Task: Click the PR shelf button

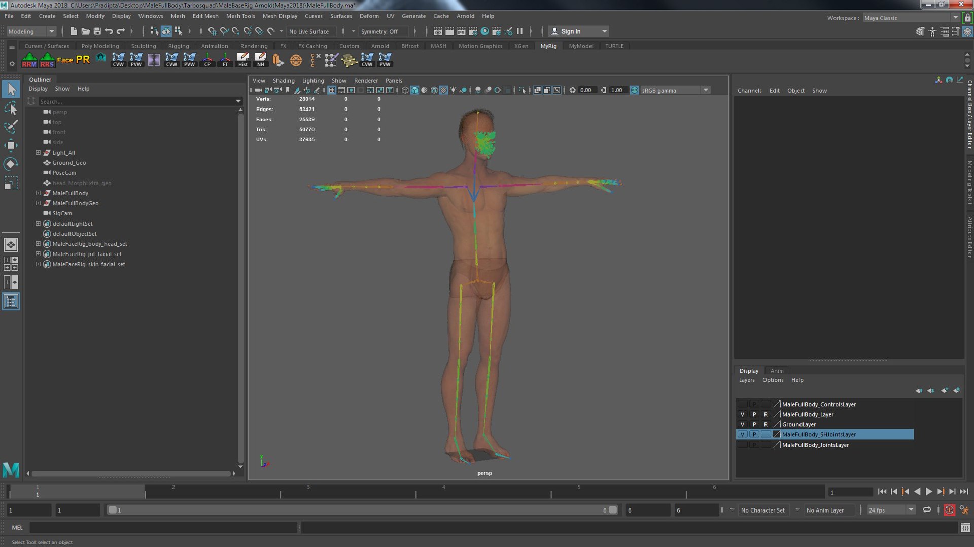Action: (x=83, y=60)
